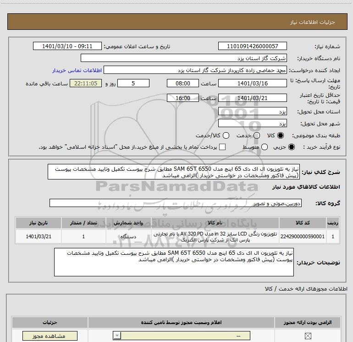The width and height of the screenshot is (353, 342).
Task: Select the متوسط purchase type radio
Action: (265, 147)
